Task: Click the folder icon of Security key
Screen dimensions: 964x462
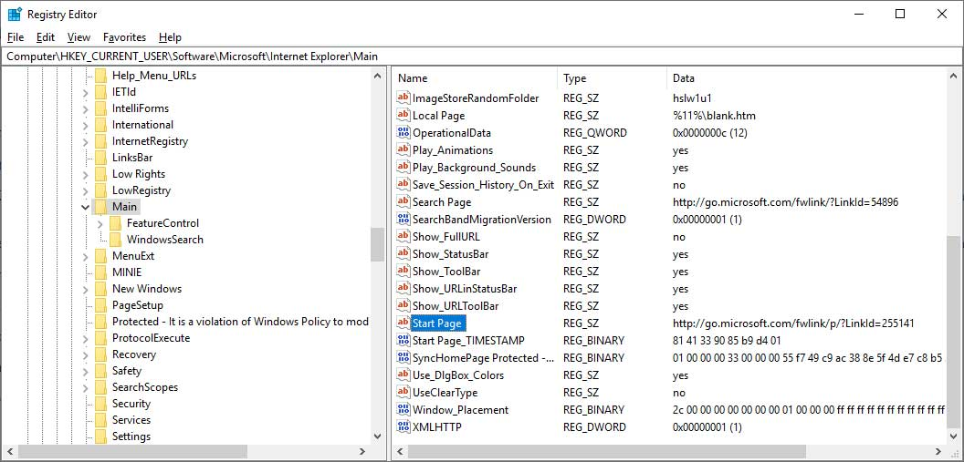Action: pyautogui.click(x=100, y=404)
